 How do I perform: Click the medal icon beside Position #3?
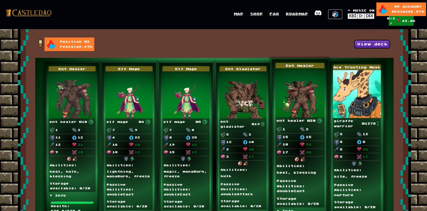click(41, 43)
